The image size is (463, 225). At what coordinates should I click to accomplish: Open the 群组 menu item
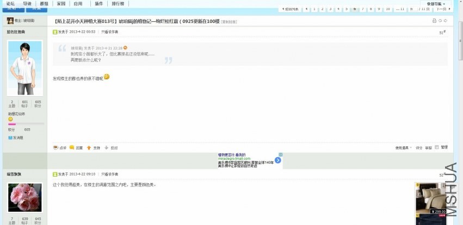click(44, 4)
